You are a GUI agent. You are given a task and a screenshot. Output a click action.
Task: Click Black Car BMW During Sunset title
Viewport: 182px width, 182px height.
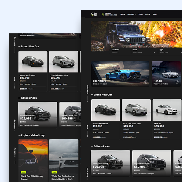click(32, 177)
